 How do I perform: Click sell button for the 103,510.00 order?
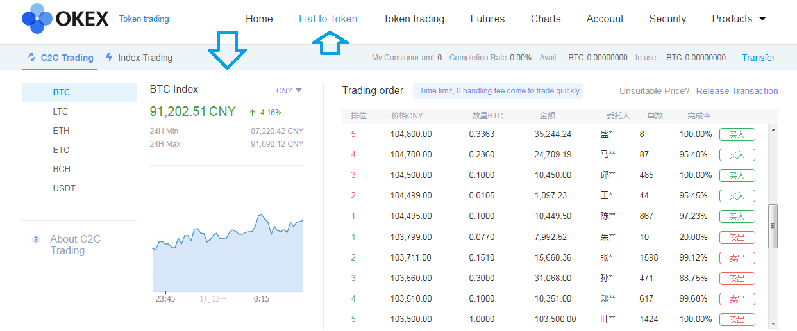click(737, 299)
